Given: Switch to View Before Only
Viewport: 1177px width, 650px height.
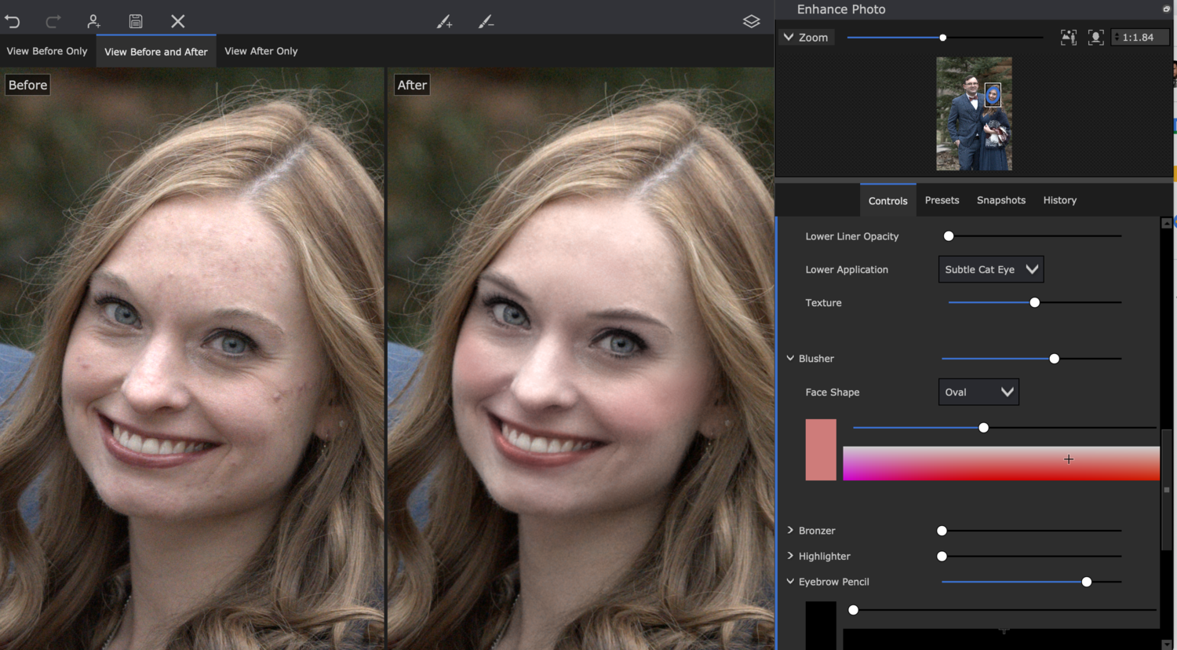Looking at the screenshot, I should [x=47, y=51].
